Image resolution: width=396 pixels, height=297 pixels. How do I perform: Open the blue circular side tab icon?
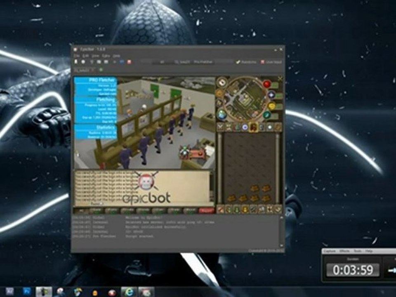245,127
